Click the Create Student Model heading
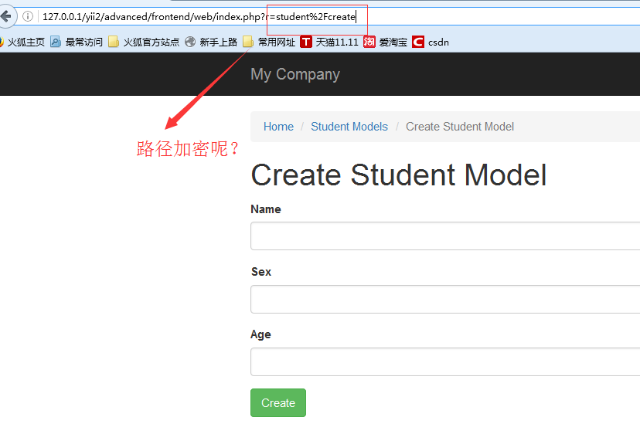 point(398,175)
